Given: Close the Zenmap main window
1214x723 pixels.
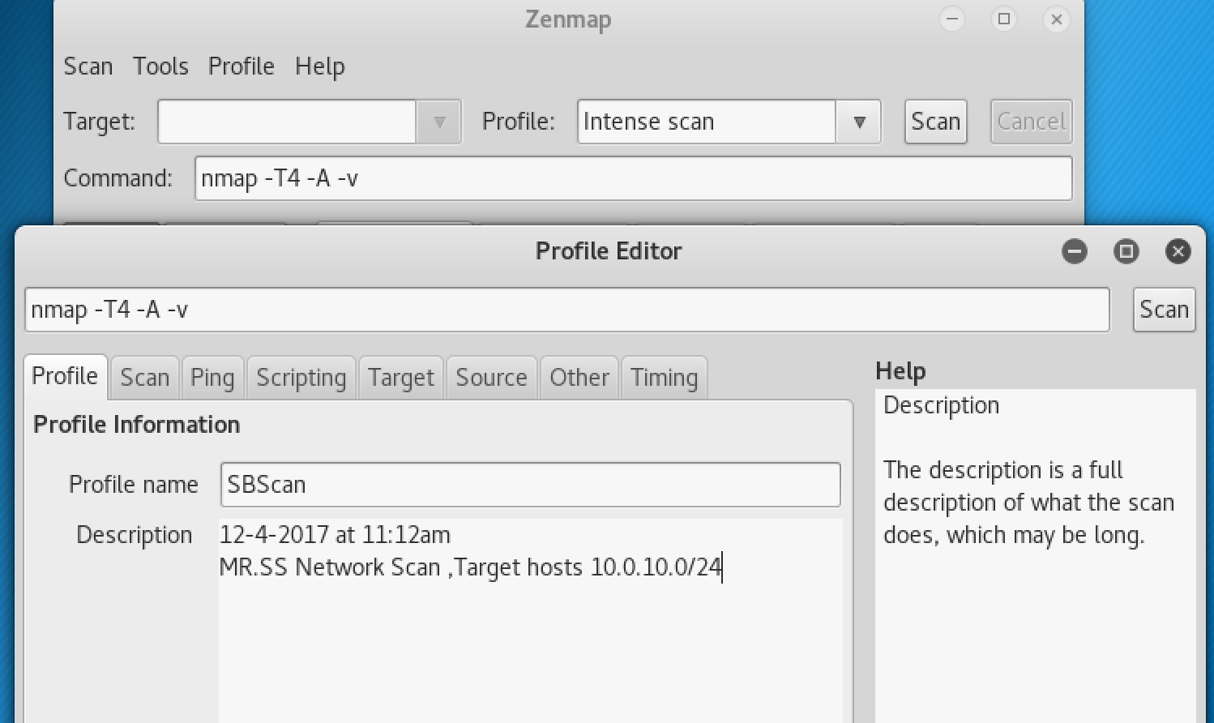Looking at the screenshot, I should pos(1056,19).
